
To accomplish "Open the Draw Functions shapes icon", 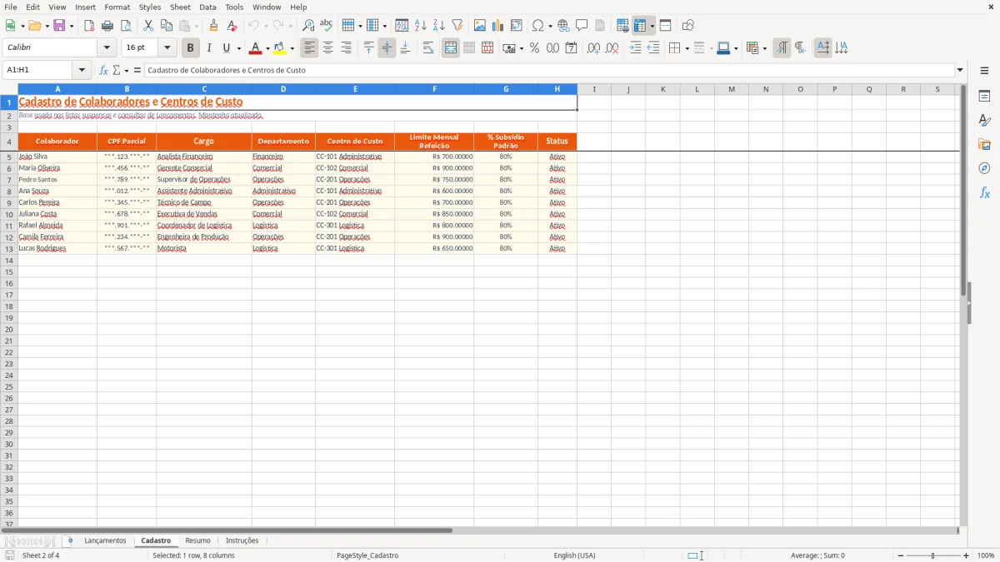I will (687, 26).
